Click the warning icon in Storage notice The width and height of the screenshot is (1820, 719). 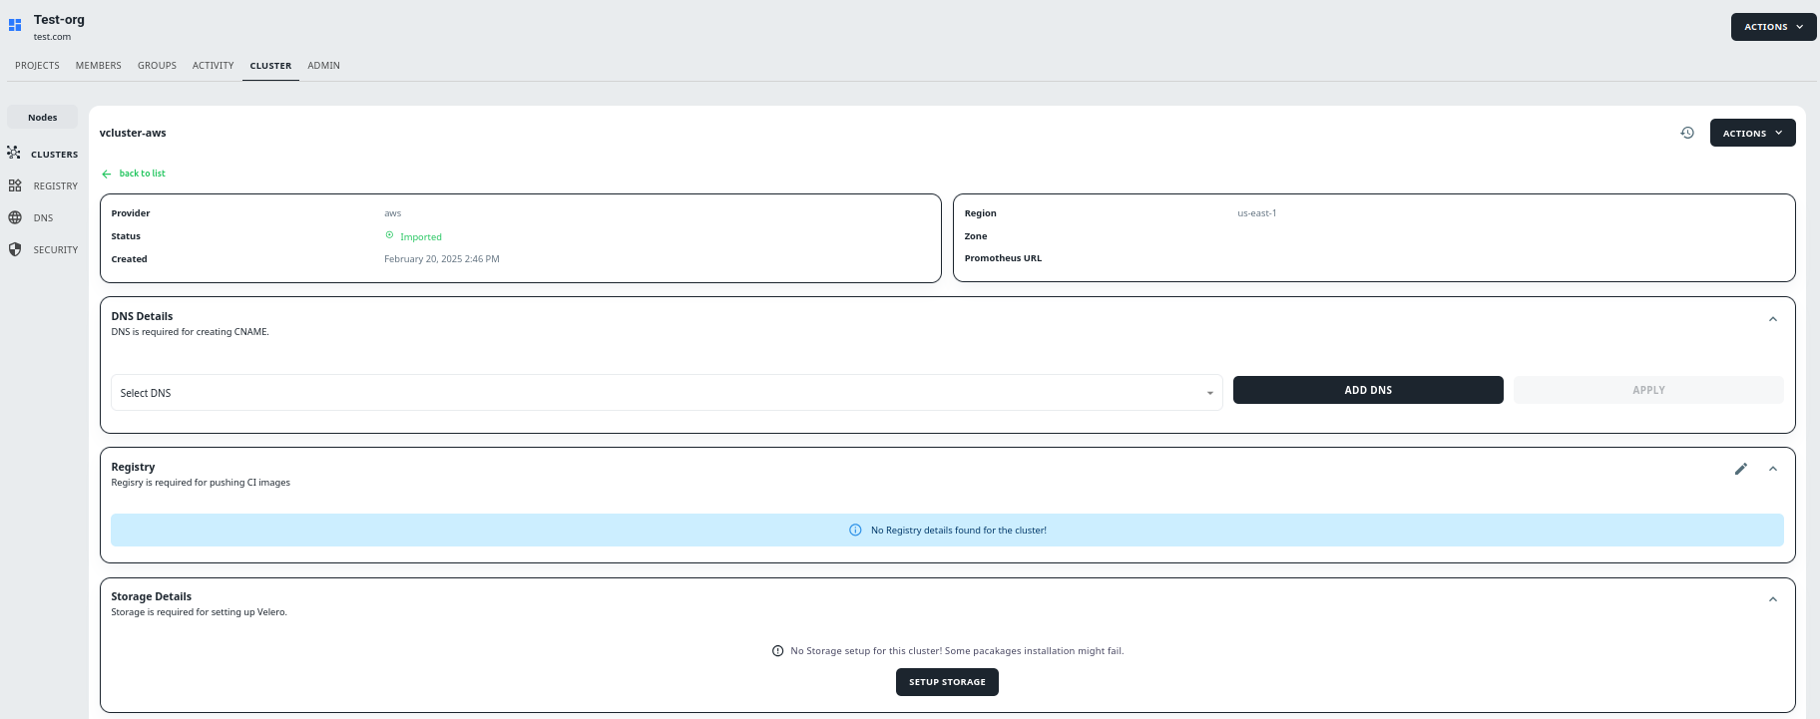click(778, 651)
